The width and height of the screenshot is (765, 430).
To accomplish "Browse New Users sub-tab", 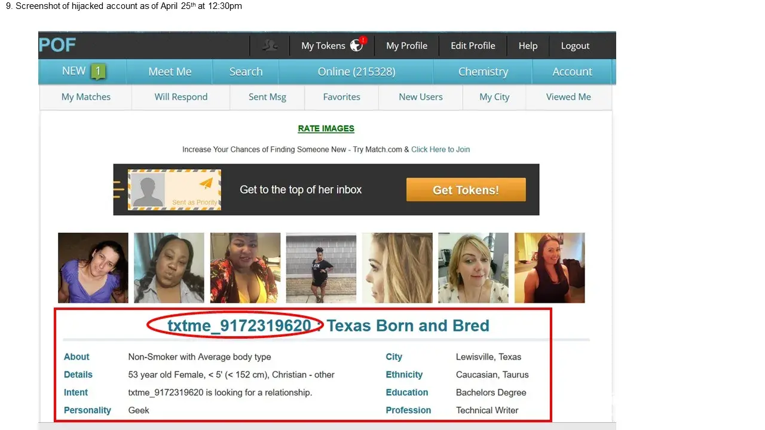I will click(421, 97).
